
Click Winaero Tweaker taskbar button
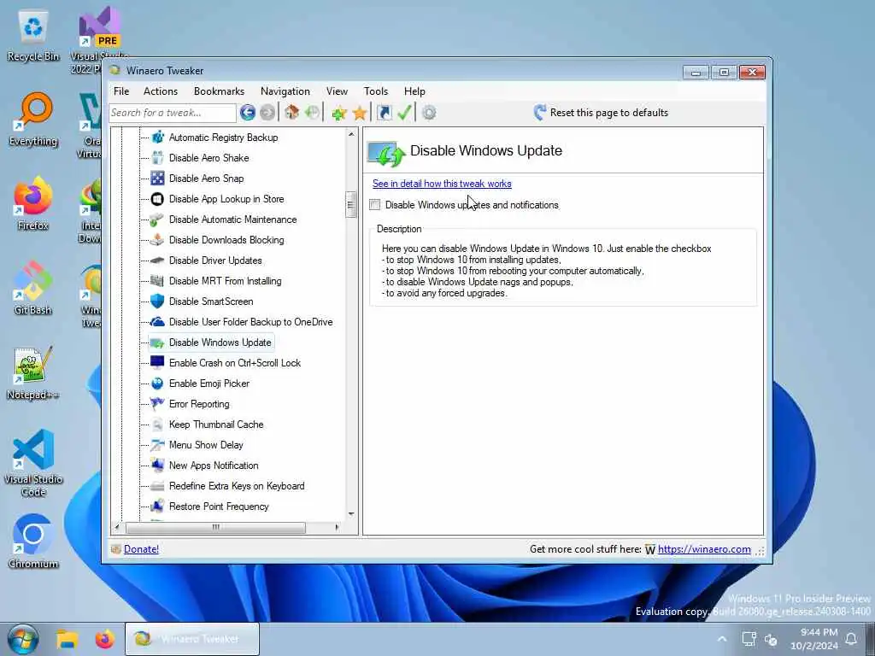pos(192,639)
